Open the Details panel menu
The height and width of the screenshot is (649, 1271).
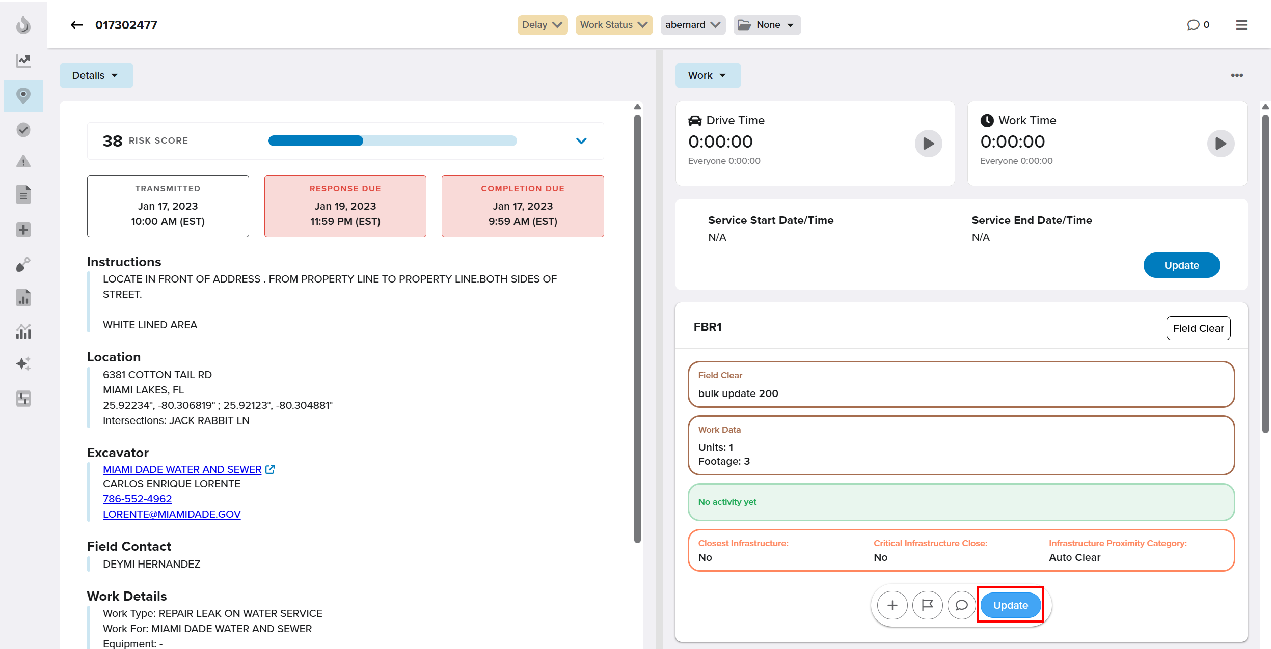click(96, 75)
